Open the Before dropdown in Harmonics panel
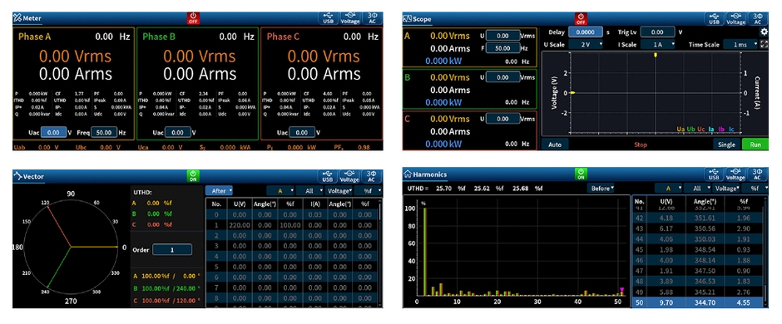 [601, 188]
